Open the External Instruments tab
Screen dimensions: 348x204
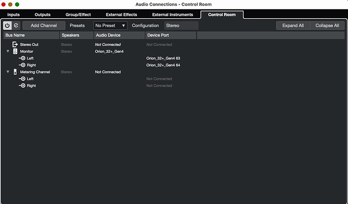(x=172, y=15)
